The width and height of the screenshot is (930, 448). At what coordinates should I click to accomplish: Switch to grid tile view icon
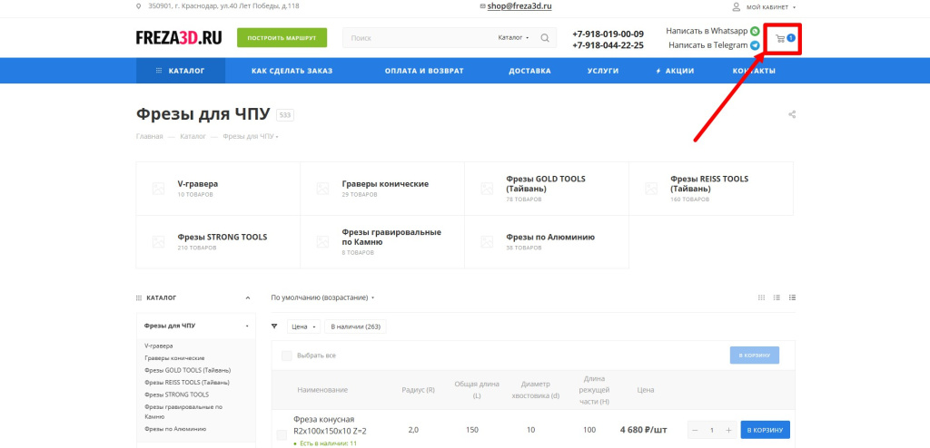click(762, 297)
